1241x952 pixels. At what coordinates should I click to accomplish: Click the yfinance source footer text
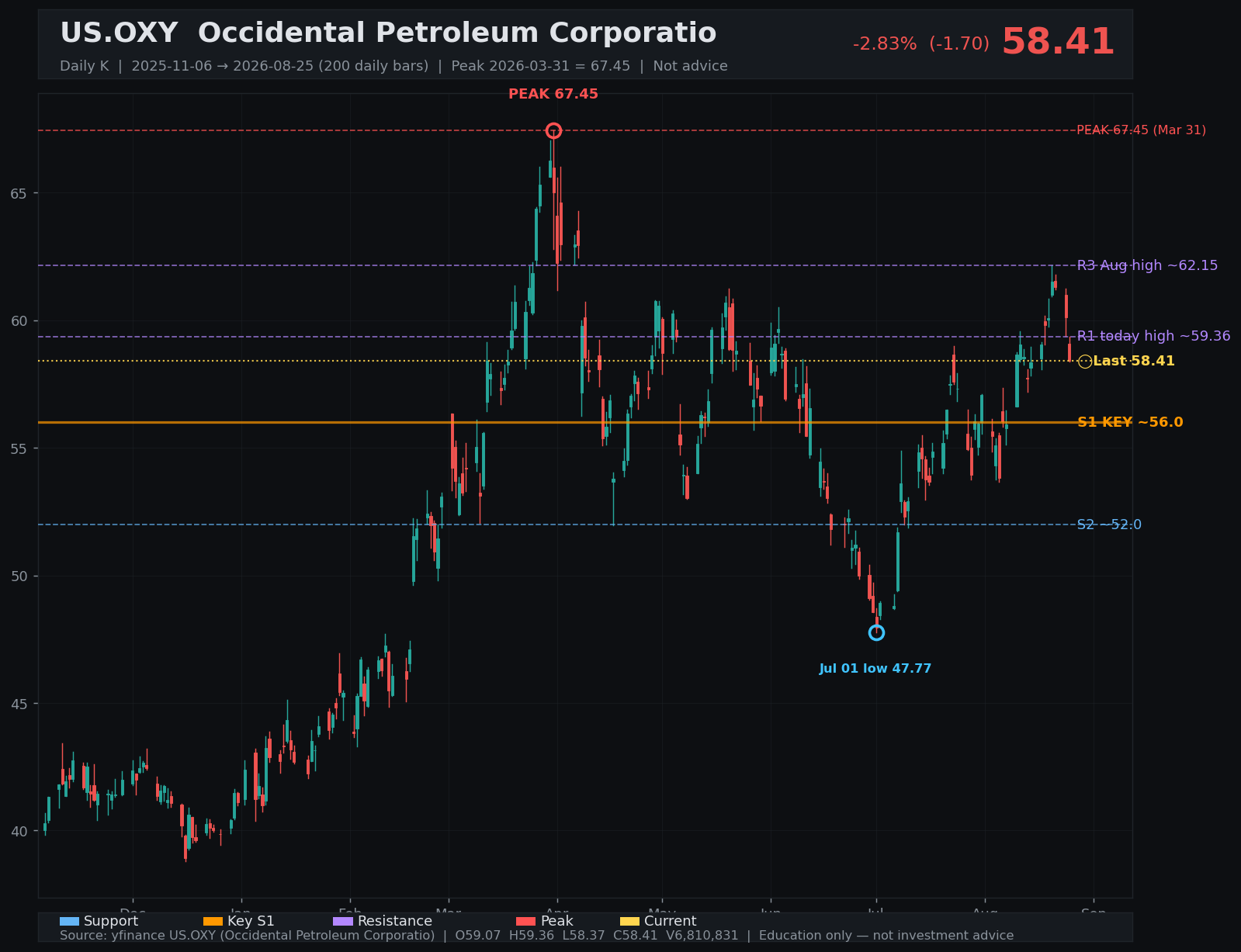536,936
